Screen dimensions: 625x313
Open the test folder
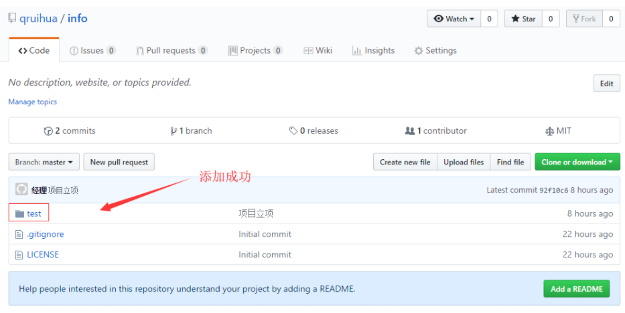[34, 213]
